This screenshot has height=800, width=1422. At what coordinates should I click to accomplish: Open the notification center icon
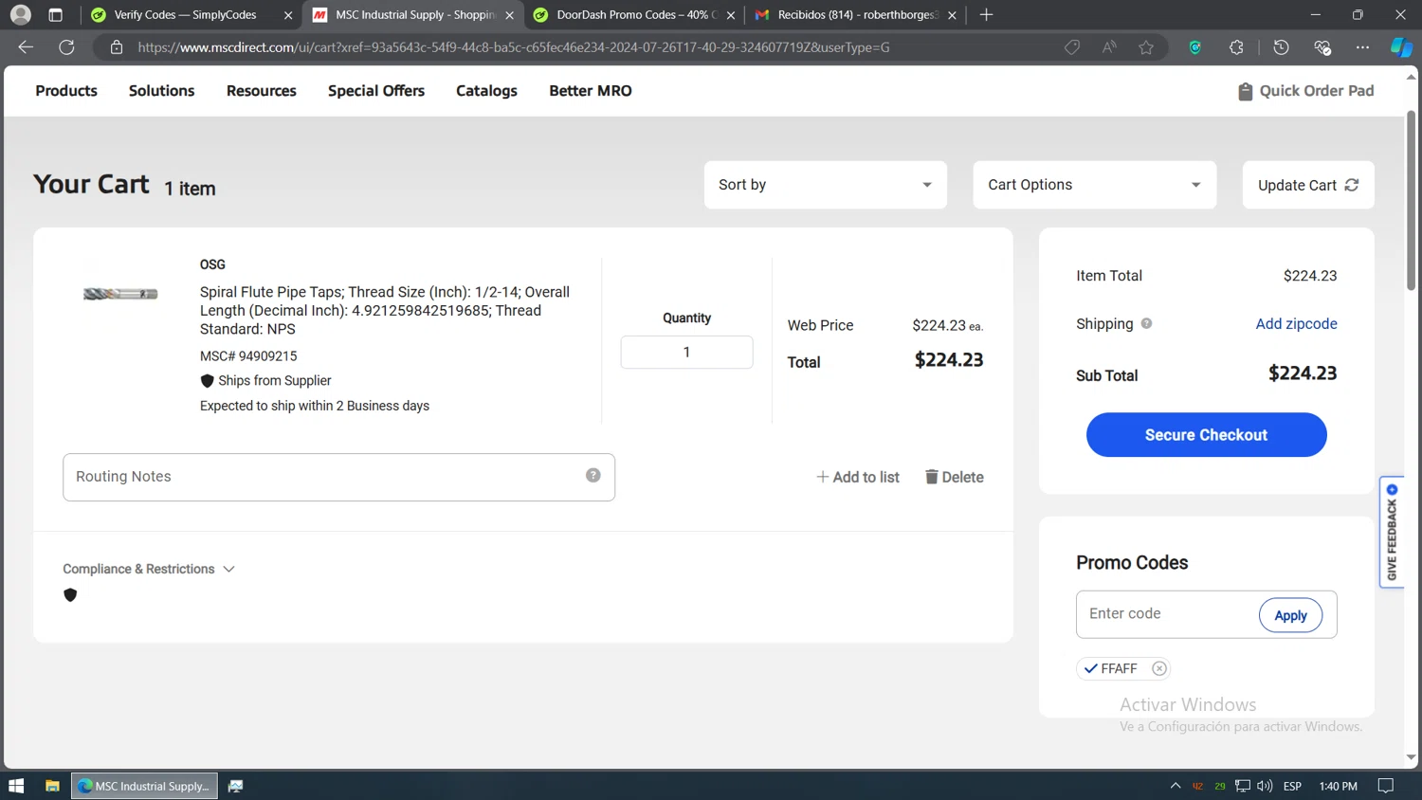[x=1385, y=786]
